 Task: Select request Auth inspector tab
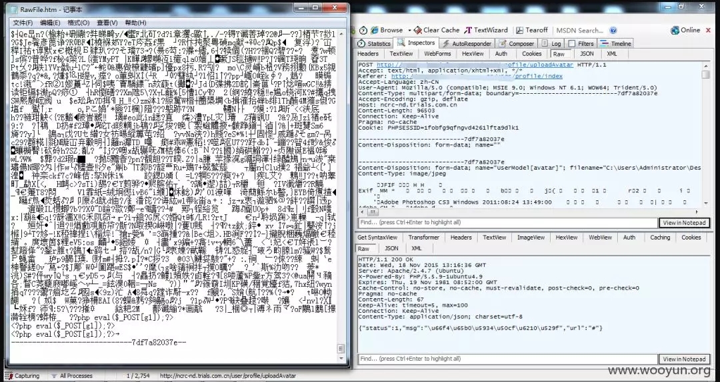[x=501, y=54]
